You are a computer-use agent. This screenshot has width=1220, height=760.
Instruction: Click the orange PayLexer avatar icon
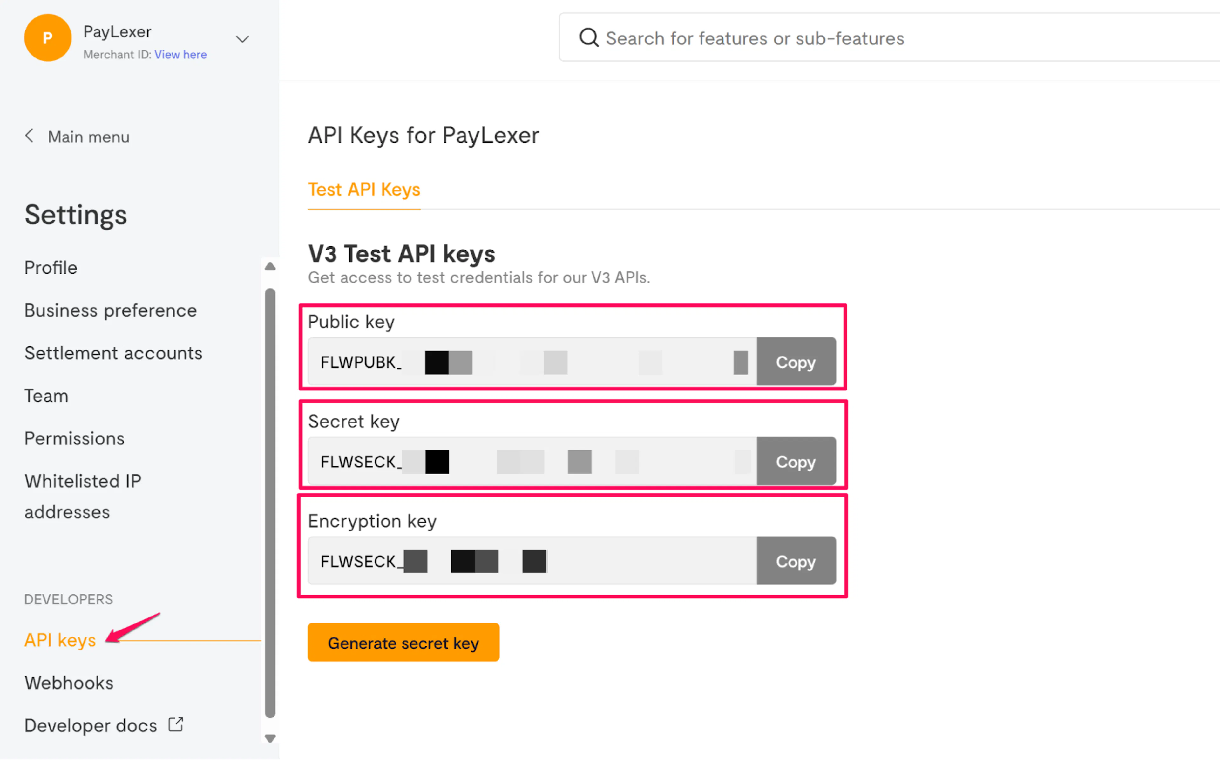coord(48,38)
